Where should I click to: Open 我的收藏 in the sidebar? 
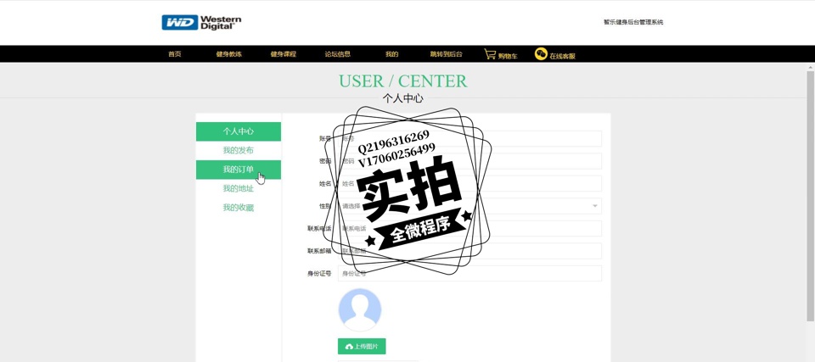pyautogui.click(x=239, y=208)
